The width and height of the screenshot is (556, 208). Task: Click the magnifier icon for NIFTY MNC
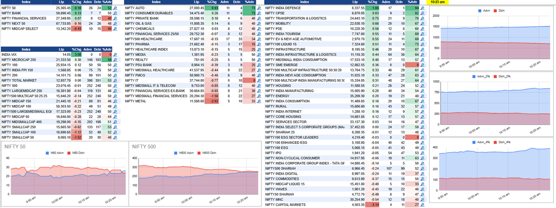point(423,199)
